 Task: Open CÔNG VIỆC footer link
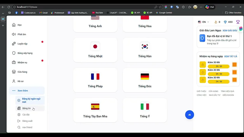click(x=202, y=95)
